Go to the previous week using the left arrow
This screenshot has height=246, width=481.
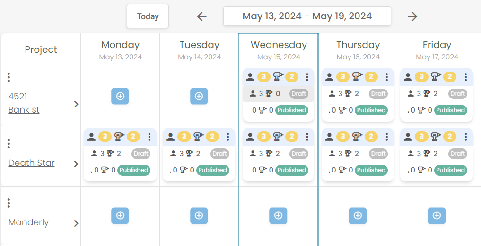(x=202, y=16)
